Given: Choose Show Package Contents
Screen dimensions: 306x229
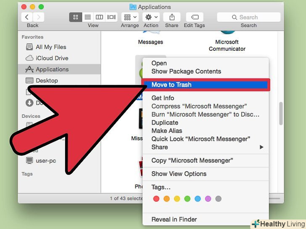Looking at the screenshot, I should (x=206, y=71).
